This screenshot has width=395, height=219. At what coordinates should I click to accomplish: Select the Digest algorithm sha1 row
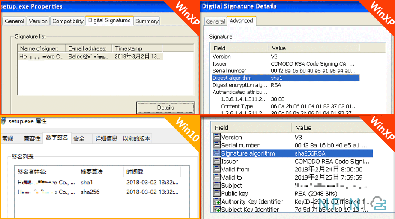285,78
